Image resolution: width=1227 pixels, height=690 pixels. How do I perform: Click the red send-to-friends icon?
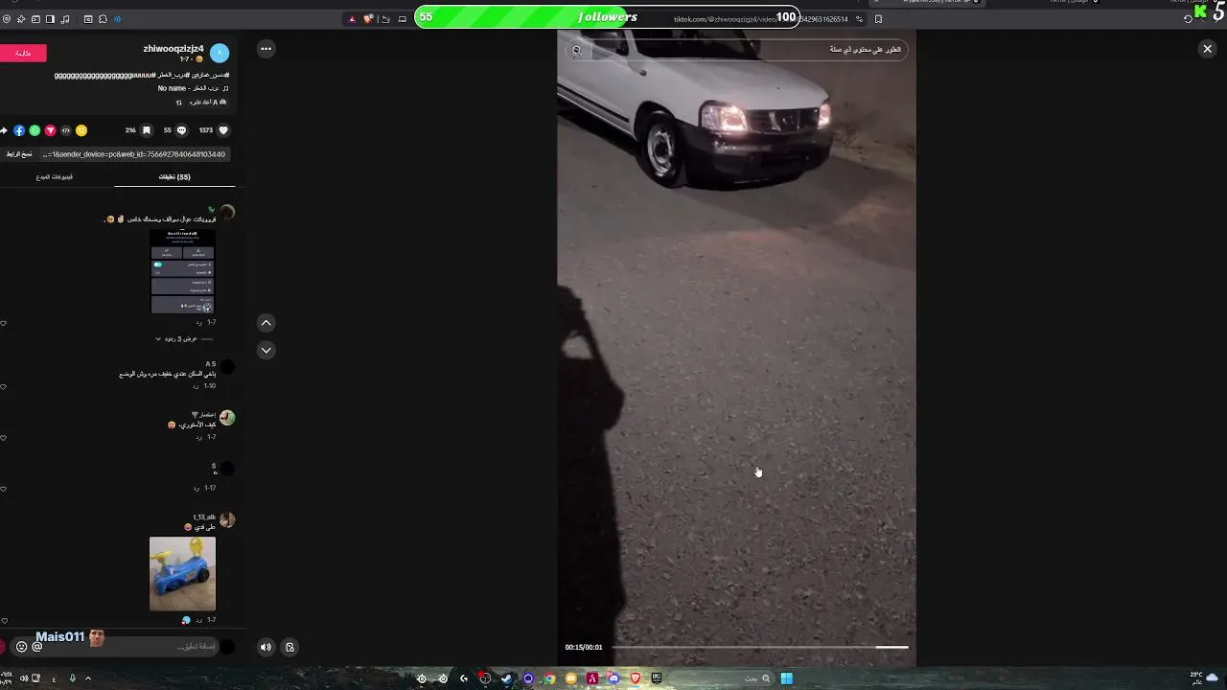[50, 130]
